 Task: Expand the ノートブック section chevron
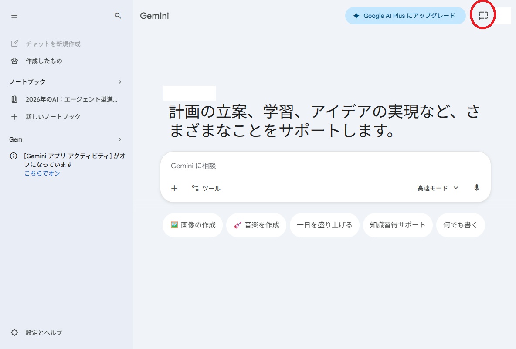(119, 81)
